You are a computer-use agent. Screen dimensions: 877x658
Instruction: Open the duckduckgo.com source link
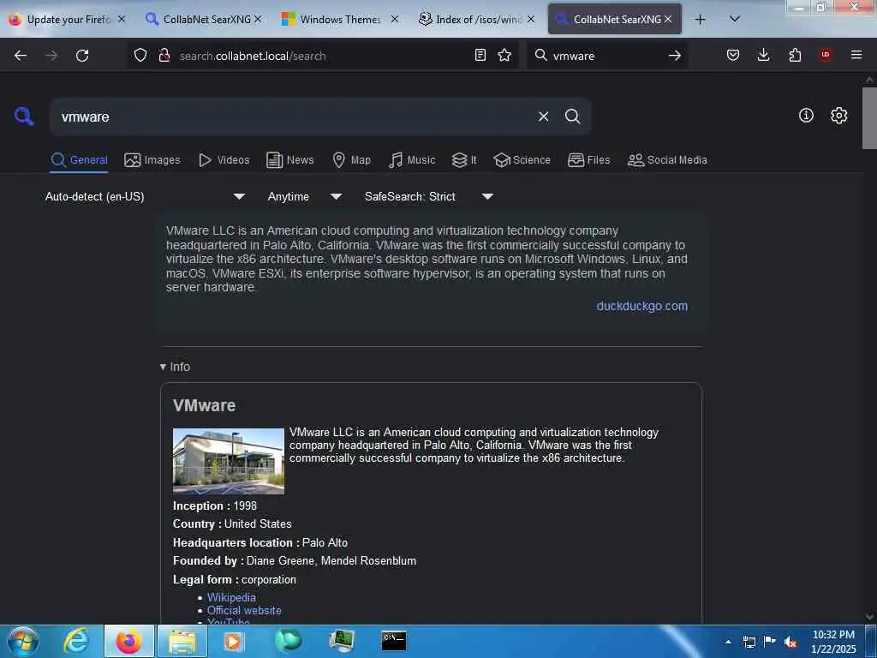(x=641, y=306)
